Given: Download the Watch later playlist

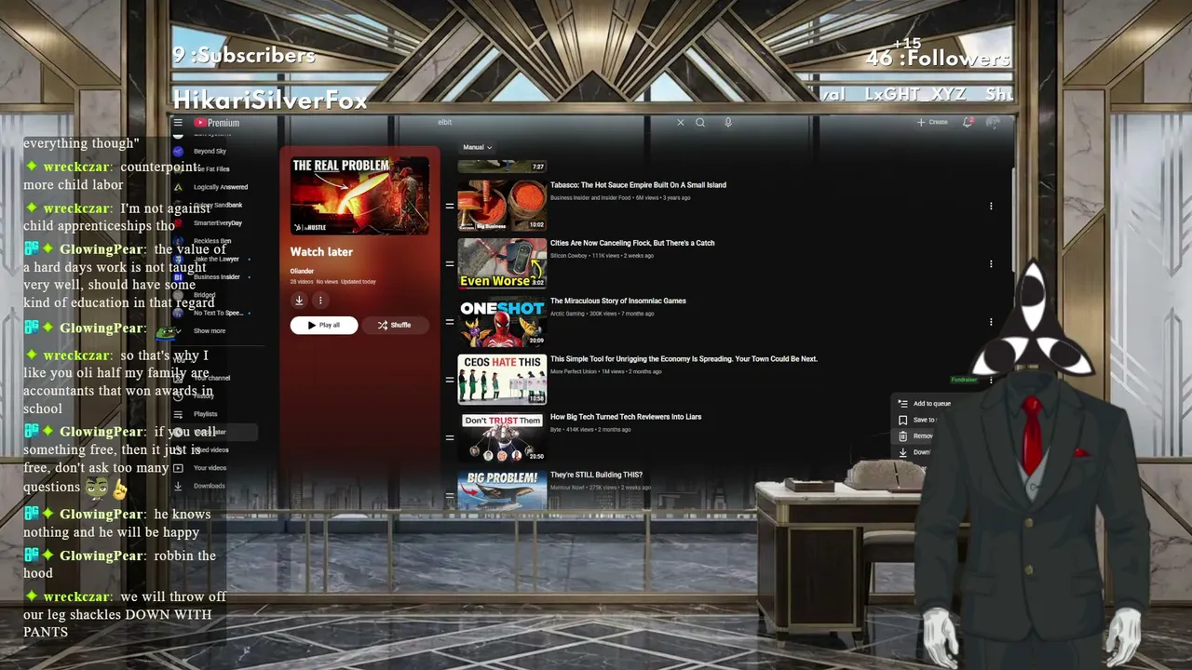Looking at the screenshot, I should pyautogui.click(x=299, y=300).
